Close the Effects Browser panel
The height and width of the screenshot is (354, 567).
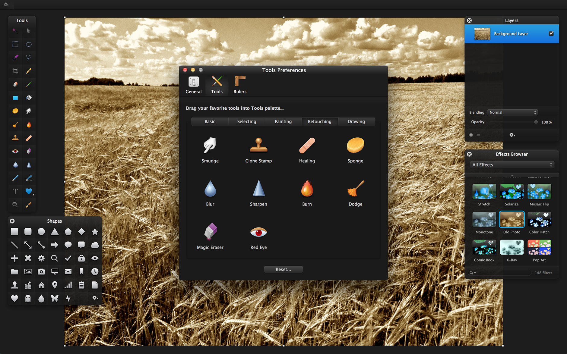(x=469, y=154)
